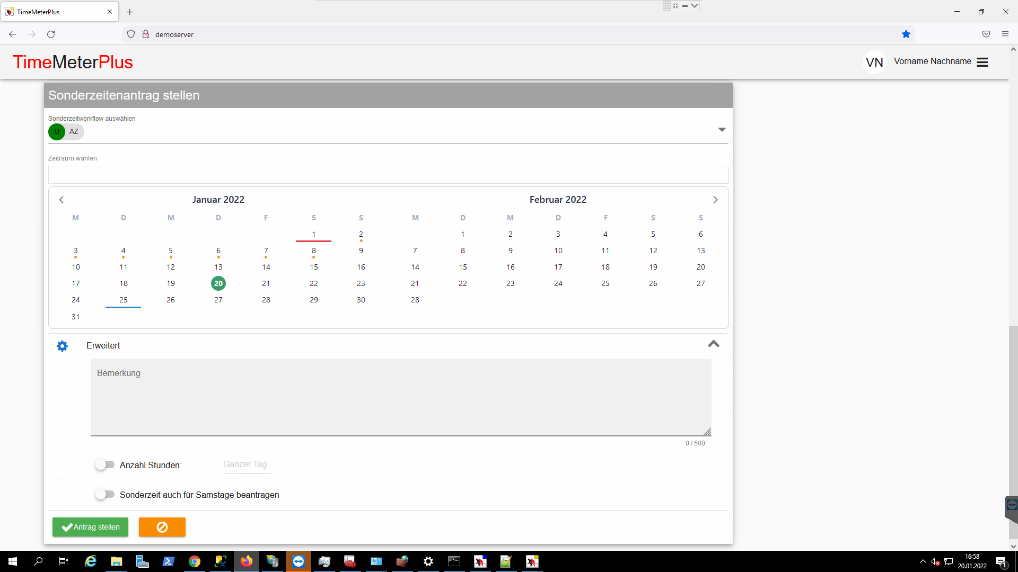Image resolution: width=1018 pixels, height=572 pixels.
Task: Click the tracking protection shield icon
Action: pyautogui.click(x=131, y=34)
